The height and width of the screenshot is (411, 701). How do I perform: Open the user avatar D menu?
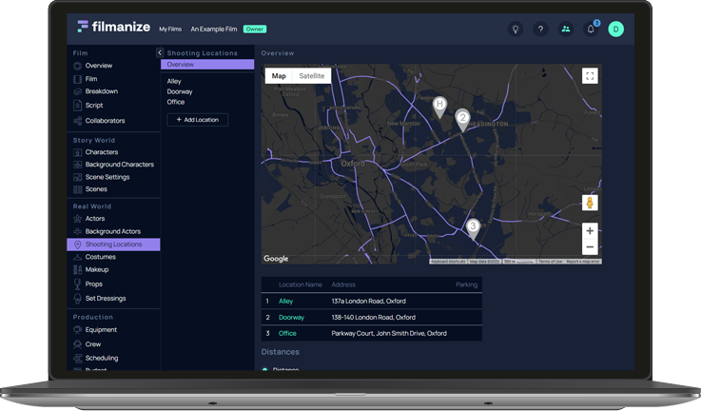[x=615, y=29]
